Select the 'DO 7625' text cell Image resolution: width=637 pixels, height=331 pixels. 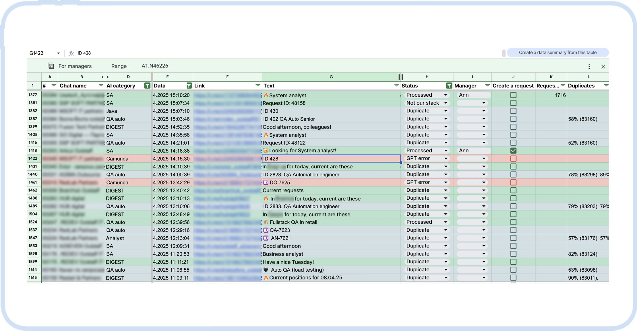click(331, 182)
